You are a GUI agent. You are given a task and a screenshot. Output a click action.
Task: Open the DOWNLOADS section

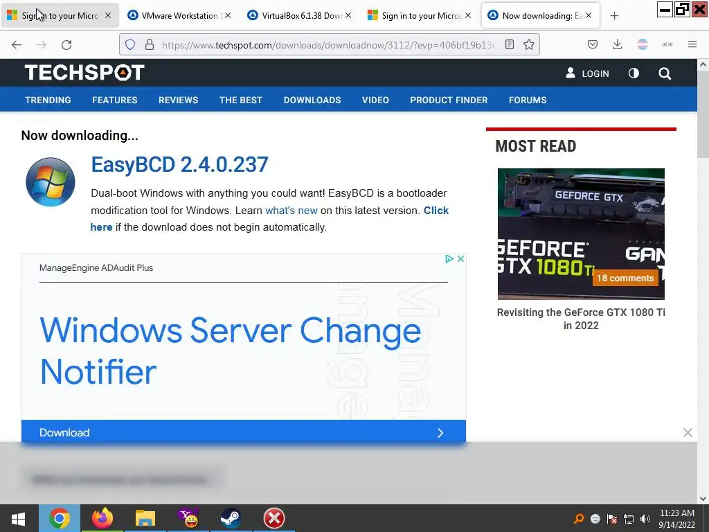312,100
